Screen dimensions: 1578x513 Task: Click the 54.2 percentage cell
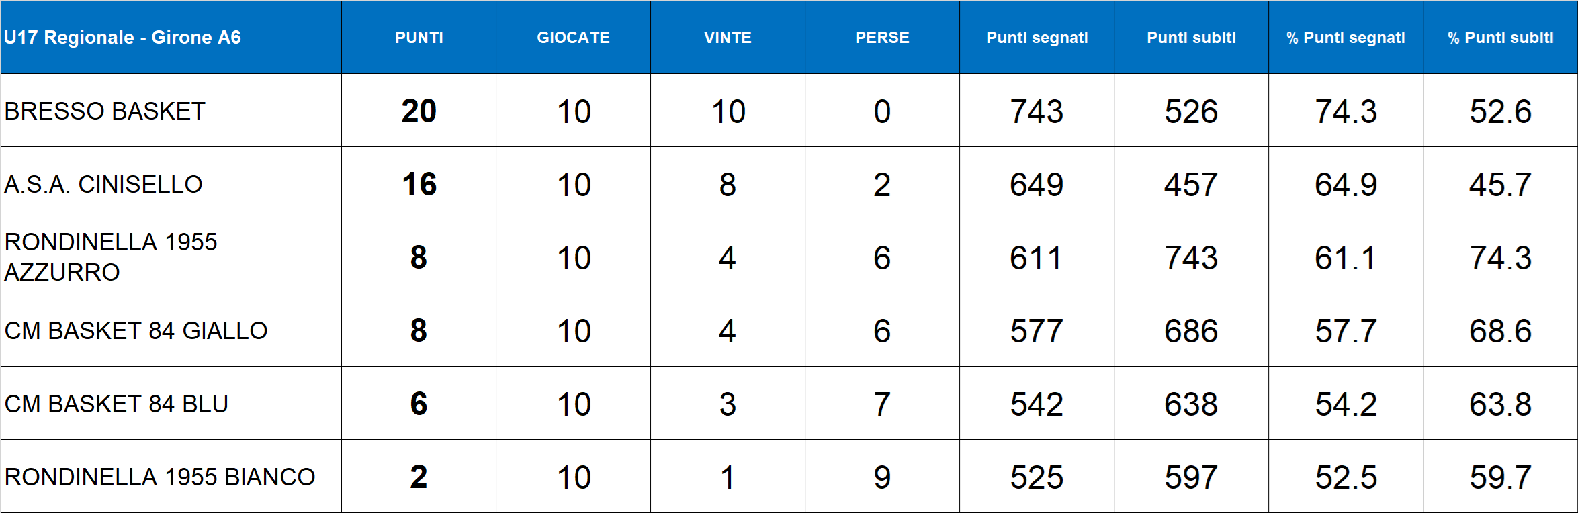point(1346,404)
